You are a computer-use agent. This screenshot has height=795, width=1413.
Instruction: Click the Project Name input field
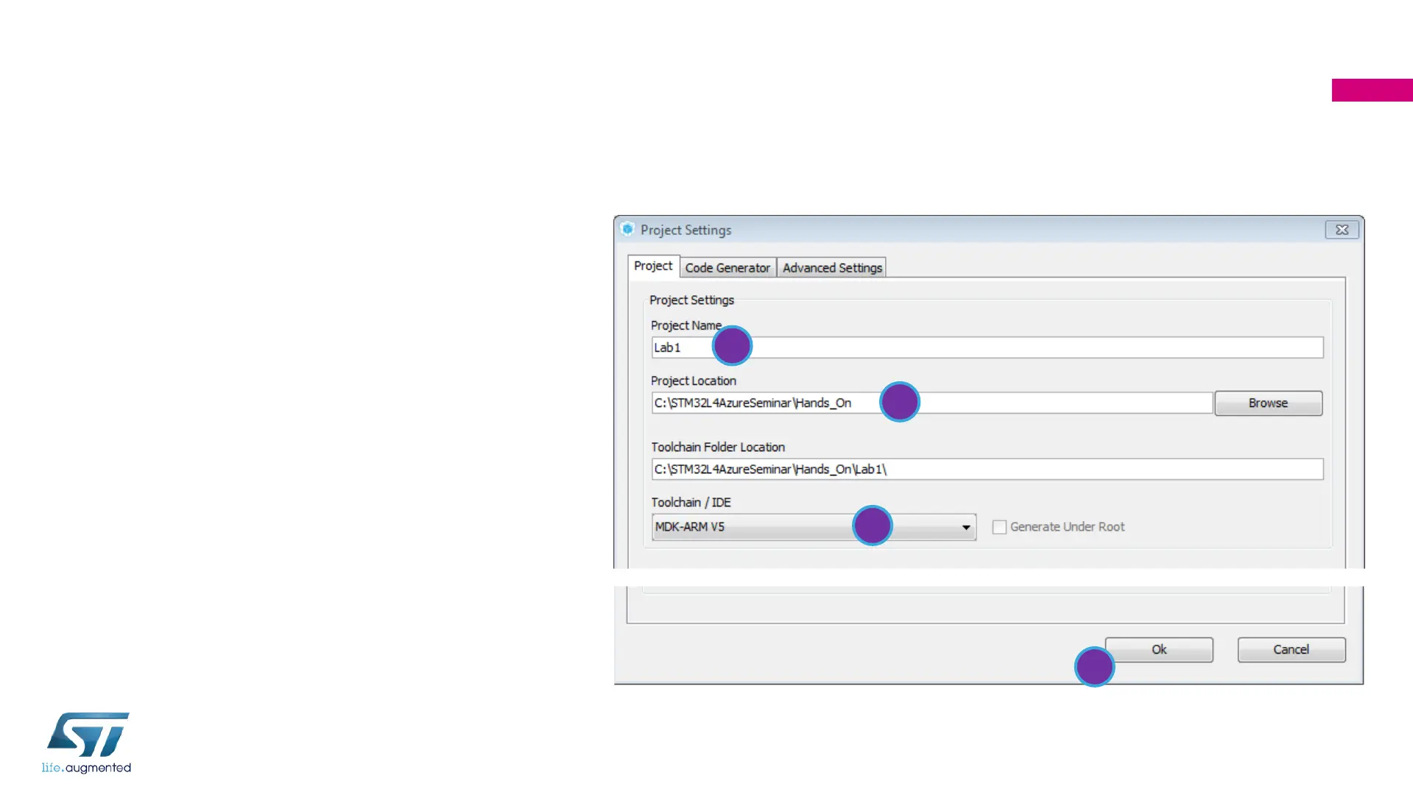[987, 347]
